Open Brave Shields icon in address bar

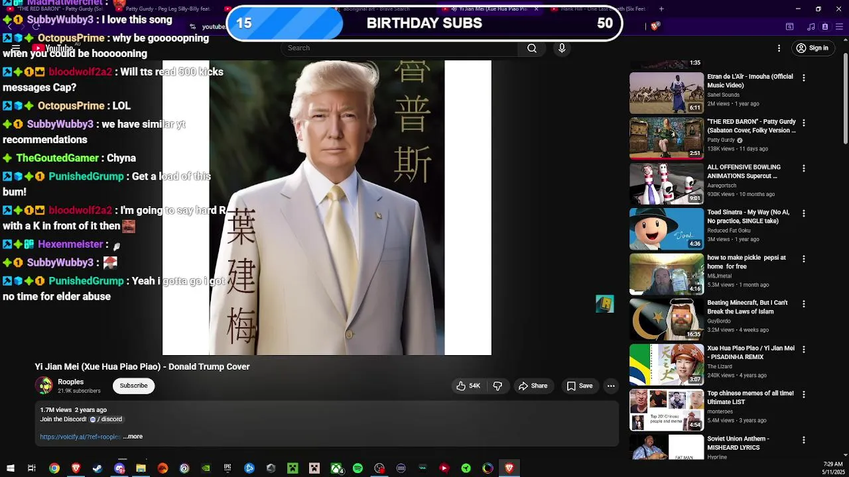click(655, 26)
